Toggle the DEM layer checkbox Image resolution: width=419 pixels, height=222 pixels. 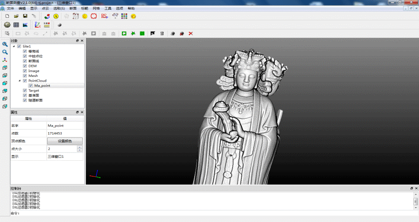pos(25,66)
